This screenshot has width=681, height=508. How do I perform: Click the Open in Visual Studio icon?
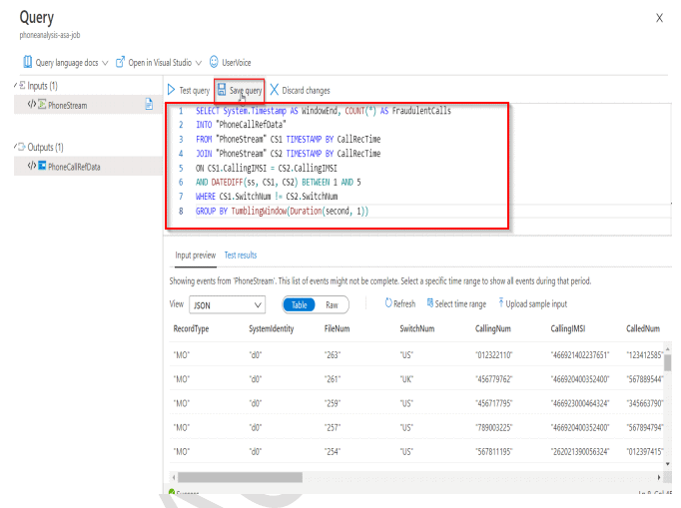(120, 62)
